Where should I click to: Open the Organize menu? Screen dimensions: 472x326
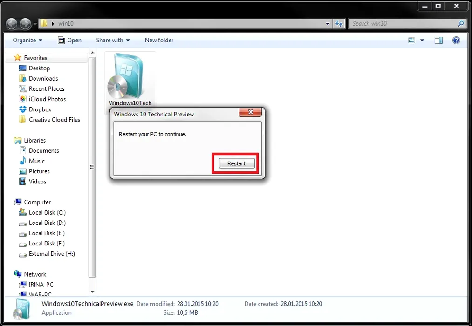(x=27, y=41)
